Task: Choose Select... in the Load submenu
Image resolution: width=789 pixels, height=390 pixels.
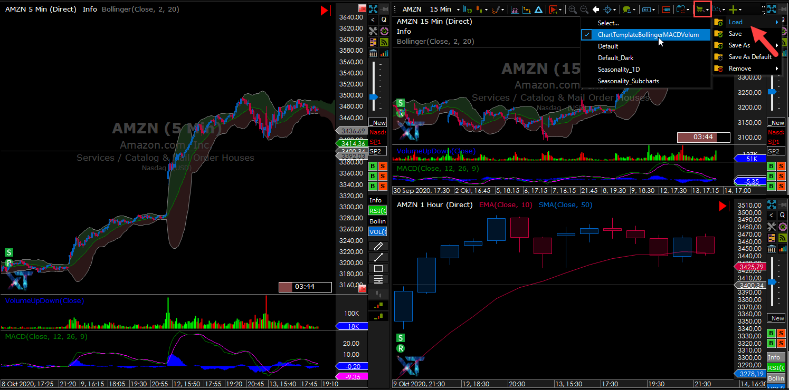Action: [645, 23]
